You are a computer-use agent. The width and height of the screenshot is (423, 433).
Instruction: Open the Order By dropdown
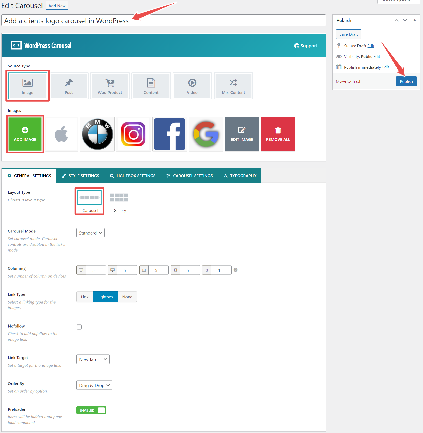pyautogui.click(x=94, y=385)
